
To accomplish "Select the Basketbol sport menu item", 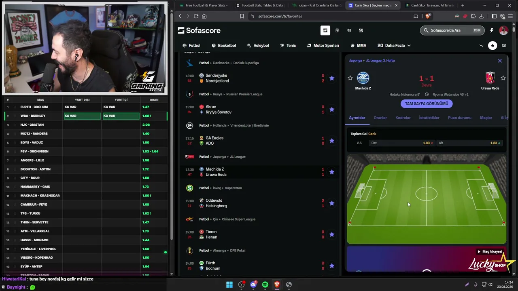I will click(223, 46).
